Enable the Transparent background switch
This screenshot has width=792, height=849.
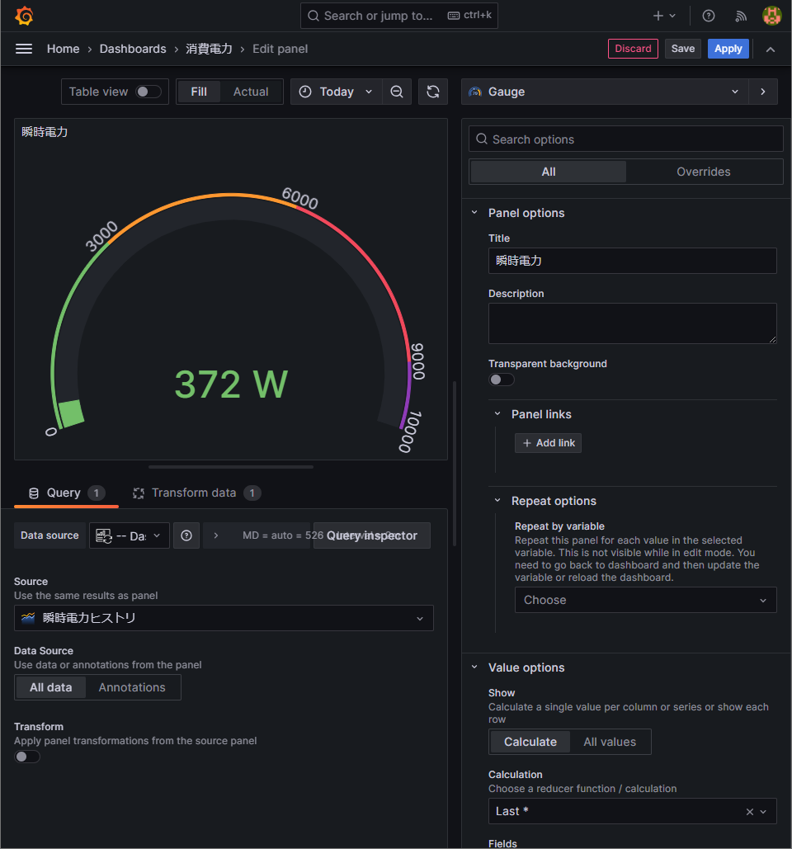coord(502,380)
